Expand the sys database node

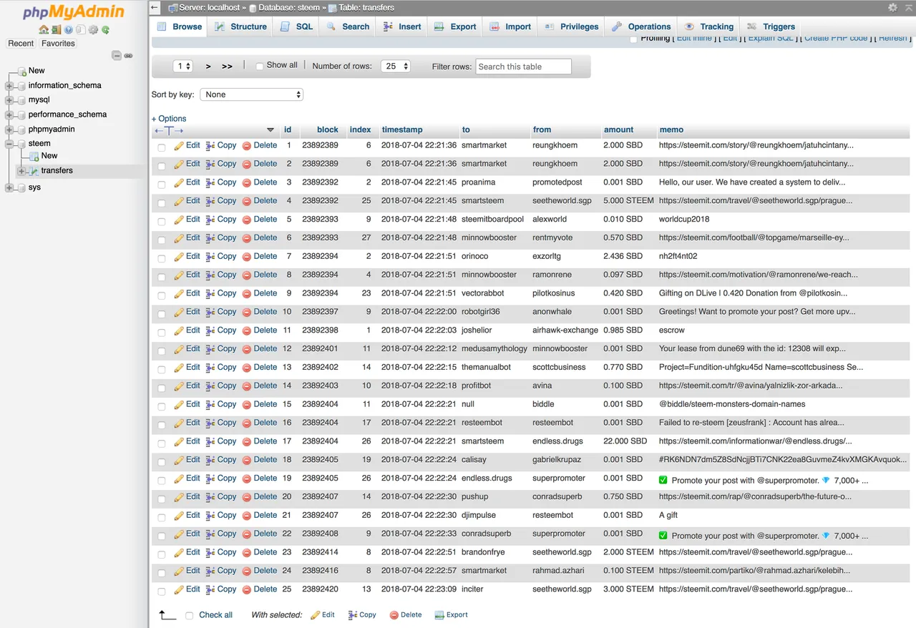(9, 188)
